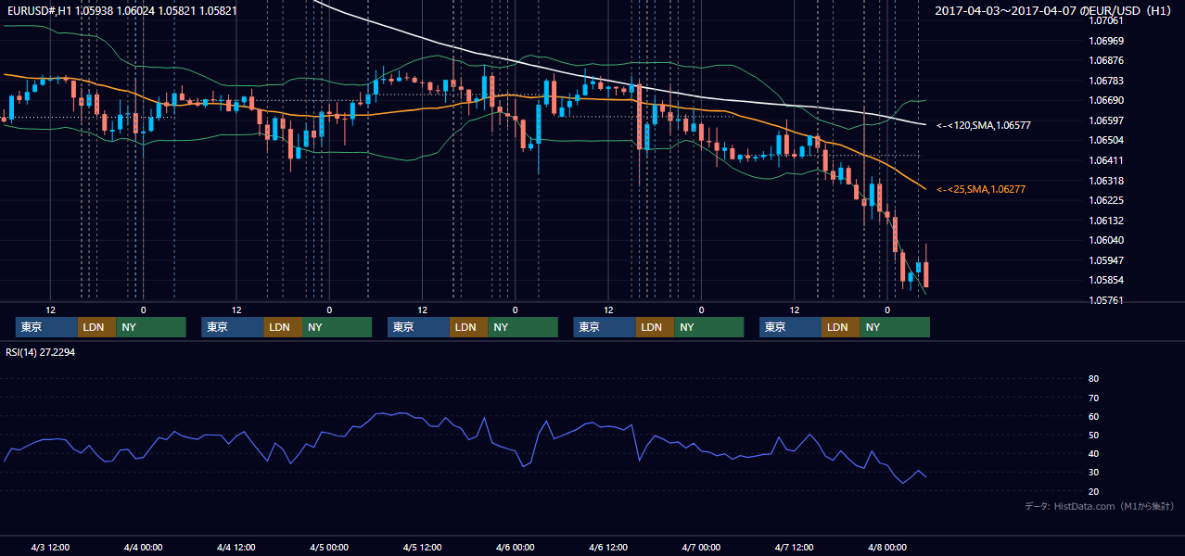Click price axis value 1.06690
This screenshot has height=556, width=1185.
pyautogui.click(x=1106, y=100)
